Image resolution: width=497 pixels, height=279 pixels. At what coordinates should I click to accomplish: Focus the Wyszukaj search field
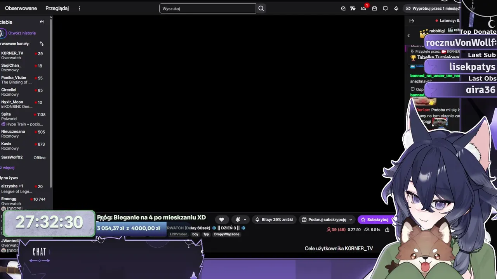click(208, 9)
